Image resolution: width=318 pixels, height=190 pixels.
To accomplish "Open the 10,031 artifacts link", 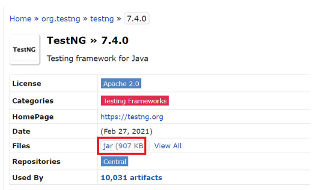I will [x=131, y=177].
